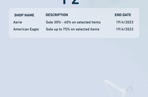Click the word Eagle in shop name

[x=34, y=29]
